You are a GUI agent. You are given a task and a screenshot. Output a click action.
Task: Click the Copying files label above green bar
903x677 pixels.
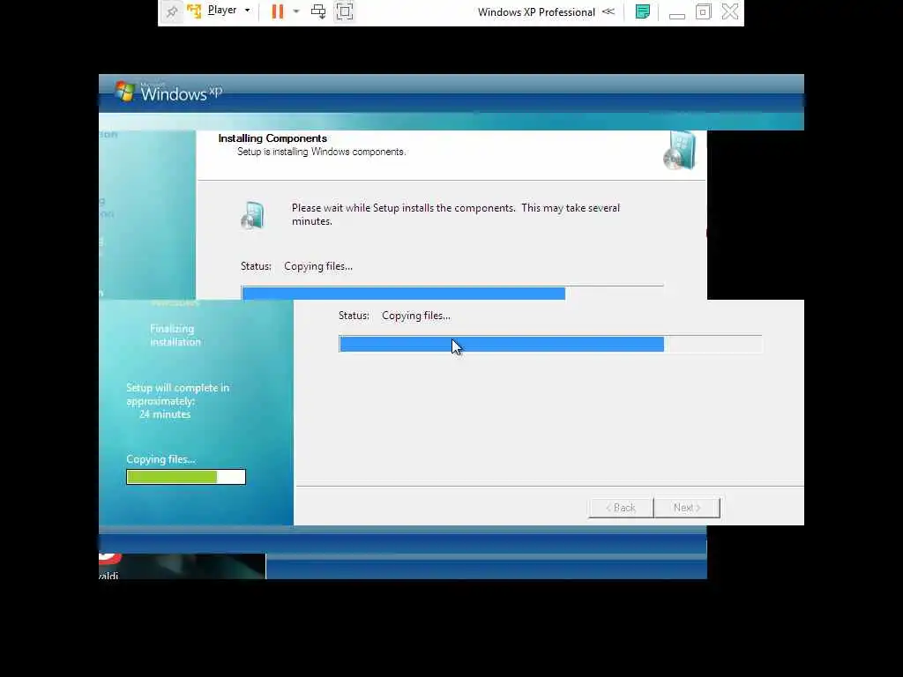pos(160,459)
